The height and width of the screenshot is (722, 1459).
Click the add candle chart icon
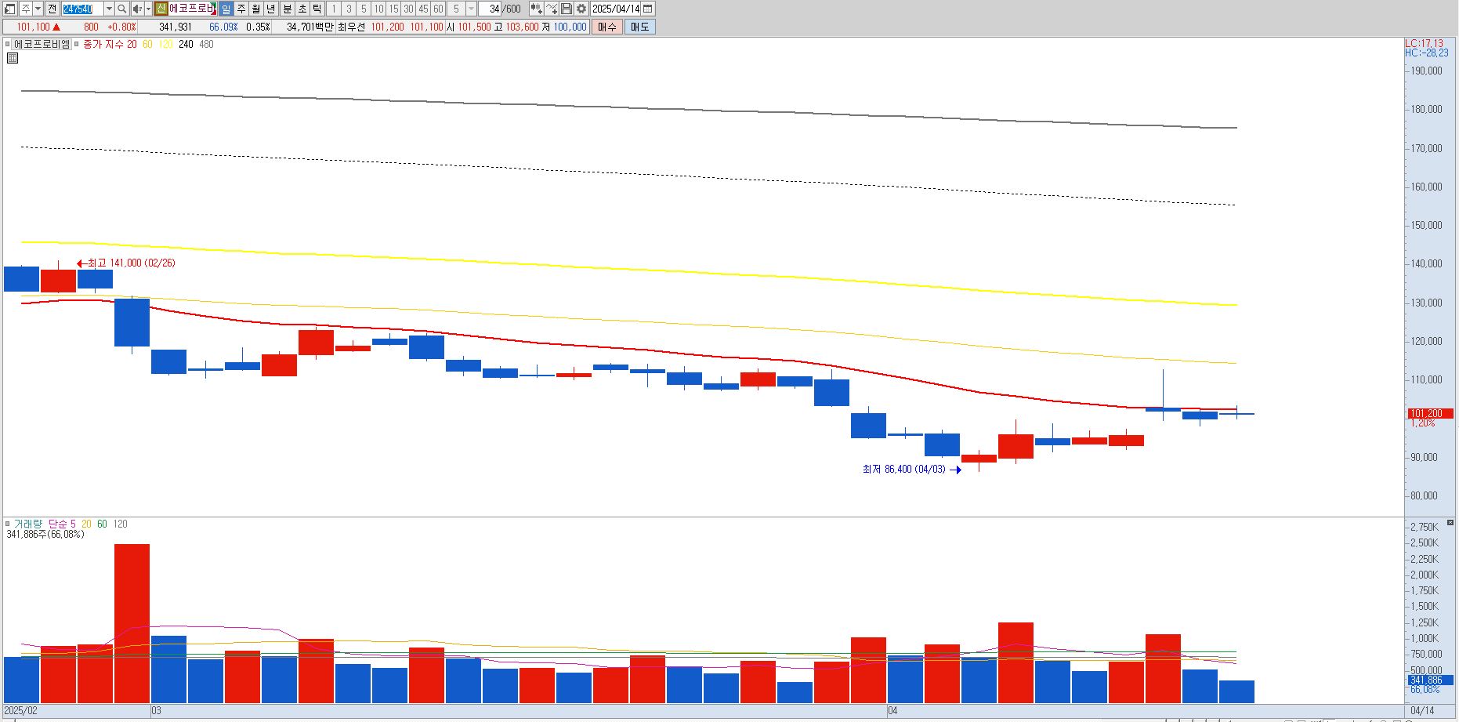click(x=537, y=9)
